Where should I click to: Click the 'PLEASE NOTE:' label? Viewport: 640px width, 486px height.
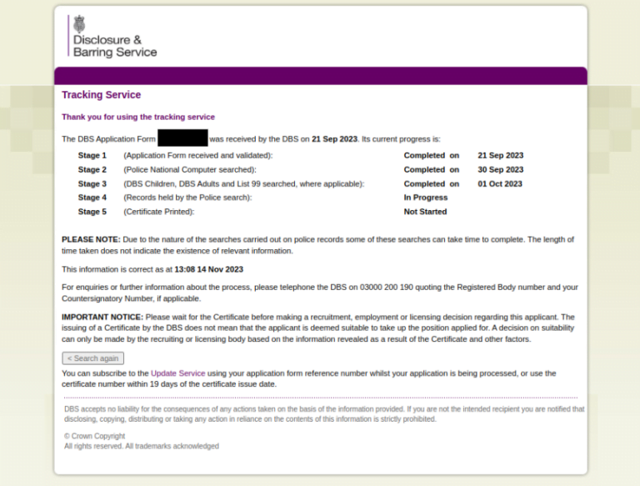tap(91, 240)
